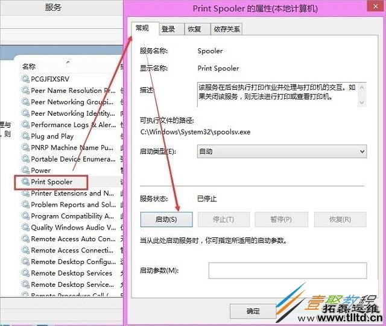
Task: Click gear icon of Portable Device Enumerator
Action: (25, 158)
